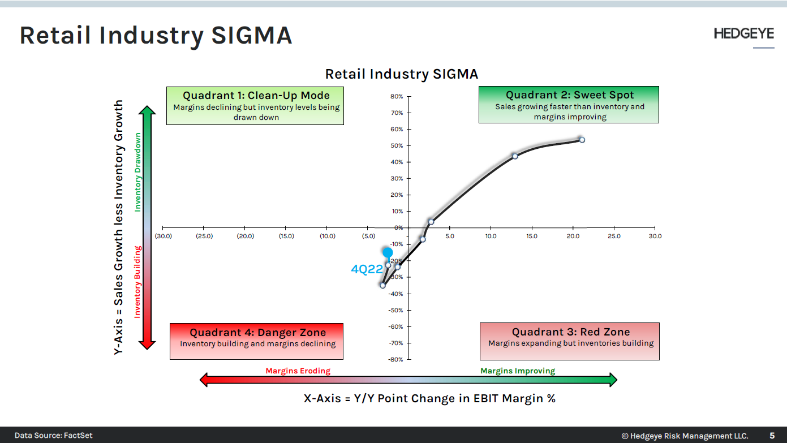Select the Quadrant 3: Red Zone box
Viewport: 787px width, 443px height.
coord(569,341)
